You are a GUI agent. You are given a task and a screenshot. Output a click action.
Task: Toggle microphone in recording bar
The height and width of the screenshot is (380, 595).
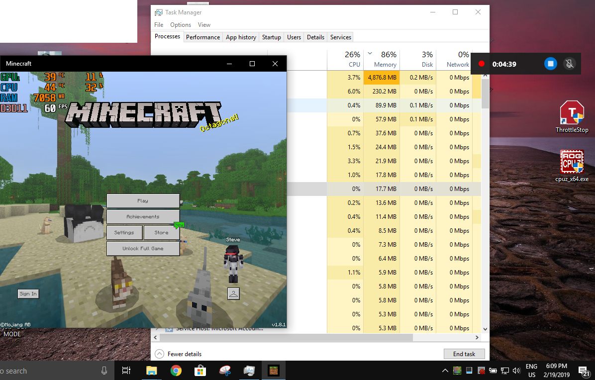point(569,64)
